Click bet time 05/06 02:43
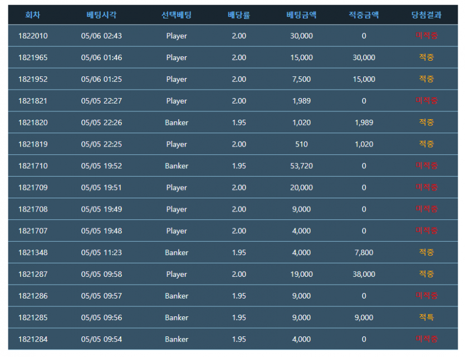 click(x=101, y=36)
